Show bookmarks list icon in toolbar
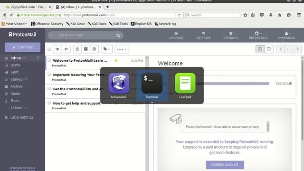This screenshot has height=171, width=304. [x=253, y=15]
